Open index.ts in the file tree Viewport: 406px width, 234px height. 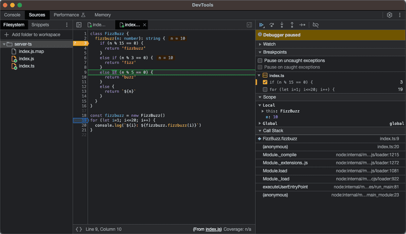(26, 66)
